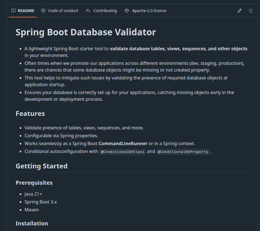Viewport: 260px width, 231px height.
Task: Click the Spring Boot 3.x bullet text
Action: tap(40, 202)
